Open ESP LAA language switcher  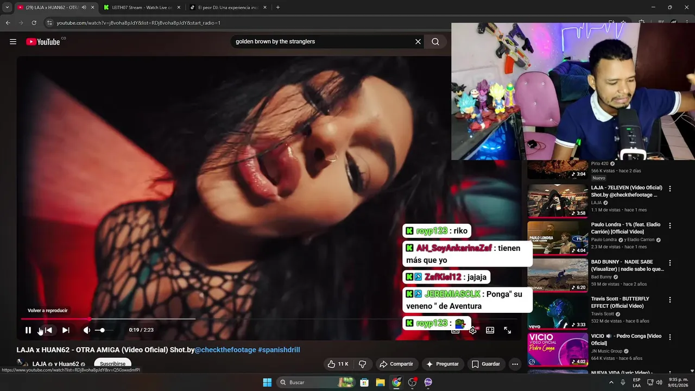point(636,382)
